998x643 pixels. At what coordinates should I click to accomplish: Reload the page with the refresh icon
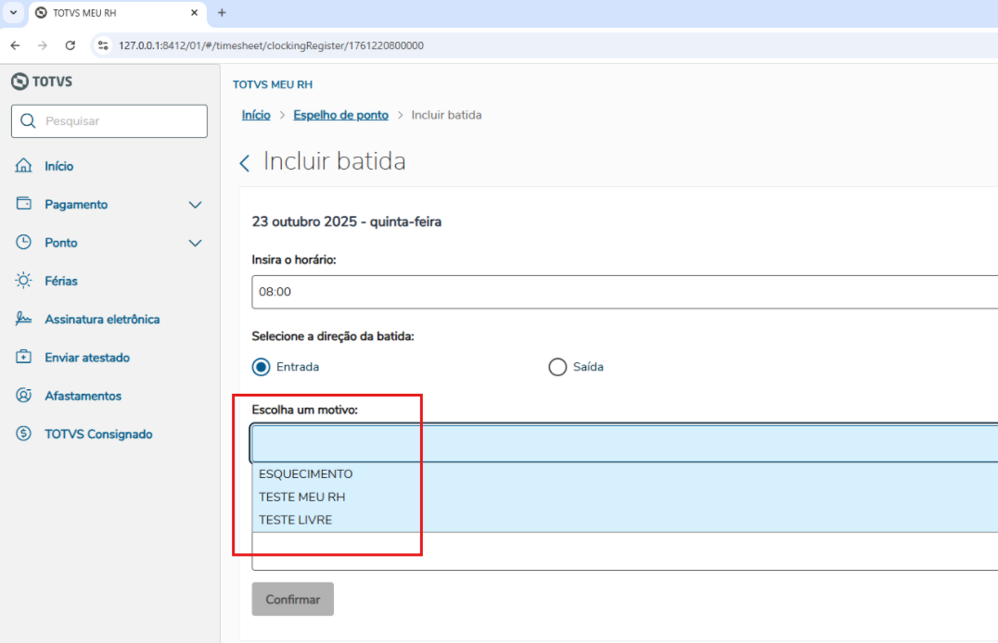pyautogui.click(x=70, y=45)
